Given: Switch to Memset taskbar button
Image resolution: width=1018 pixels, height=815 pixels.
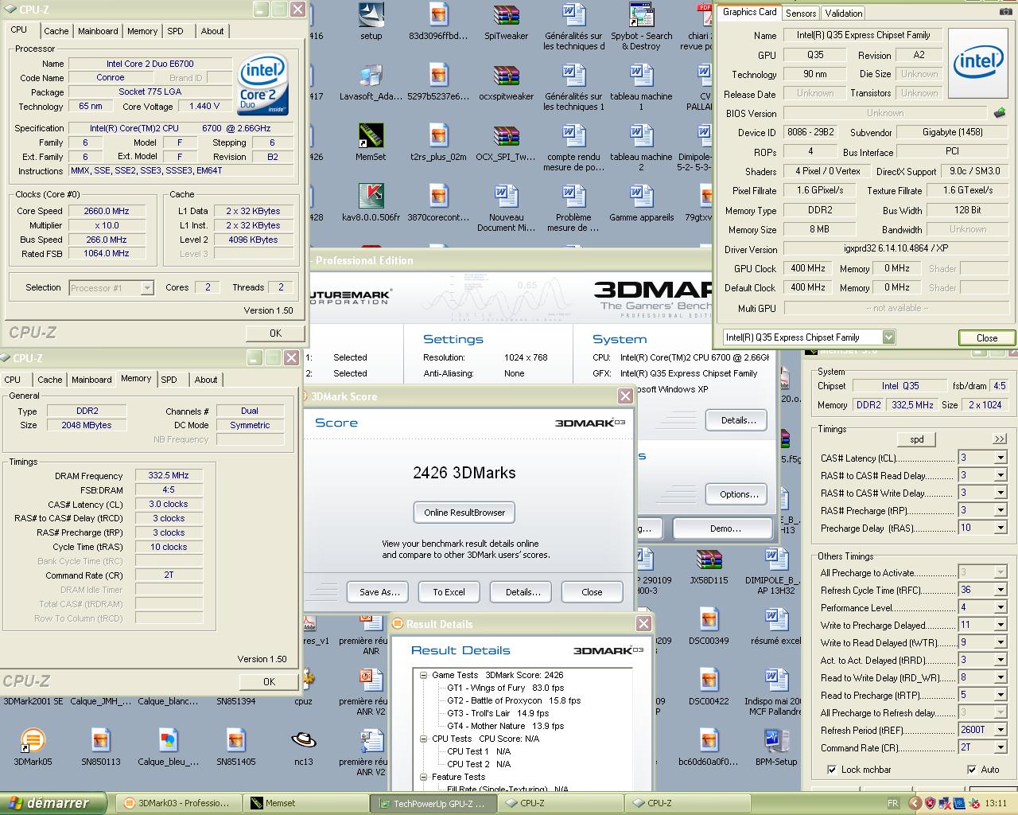Looking at the screenshot, I should (x=305, y=803).
